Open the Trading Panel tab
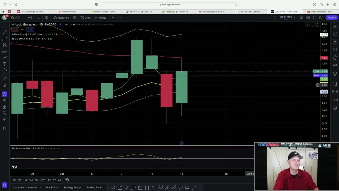 point(94,187)
